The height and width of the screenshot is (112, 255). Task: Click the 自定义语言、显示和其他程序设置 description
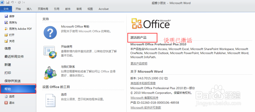82,99
